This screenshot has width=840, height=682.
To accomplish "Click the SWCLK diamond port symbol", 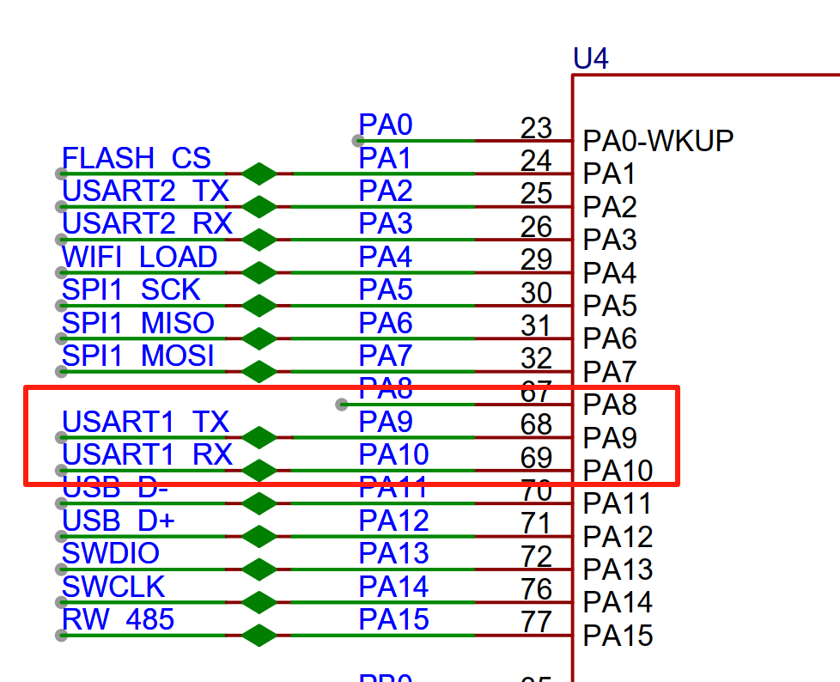I will click(x=259, y=602).
